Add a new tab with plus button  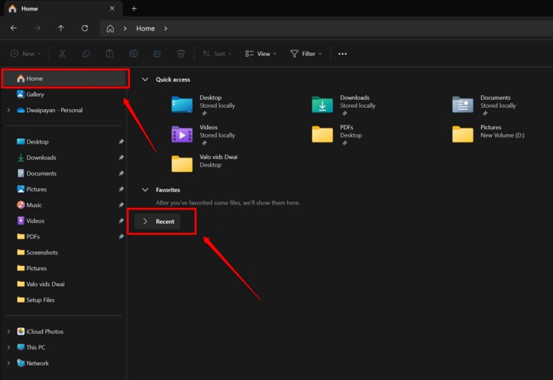(x=134, y=8)
